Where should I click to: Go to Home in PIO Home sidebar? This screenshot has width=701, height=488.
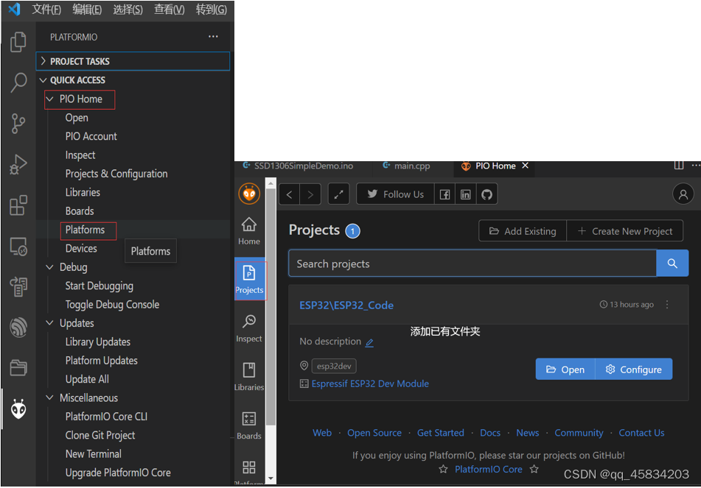click(249, 231)
